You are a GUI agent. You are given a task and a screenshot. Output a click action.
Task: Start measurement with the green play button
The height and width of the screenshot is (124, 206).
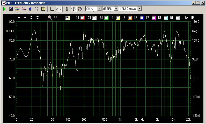[4, 9]
